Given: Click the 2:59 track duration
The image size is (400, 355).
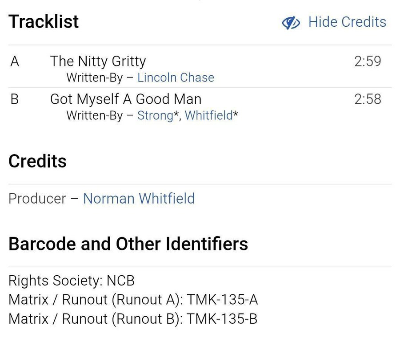Looking at the screenshot, I should pos(368,61).
